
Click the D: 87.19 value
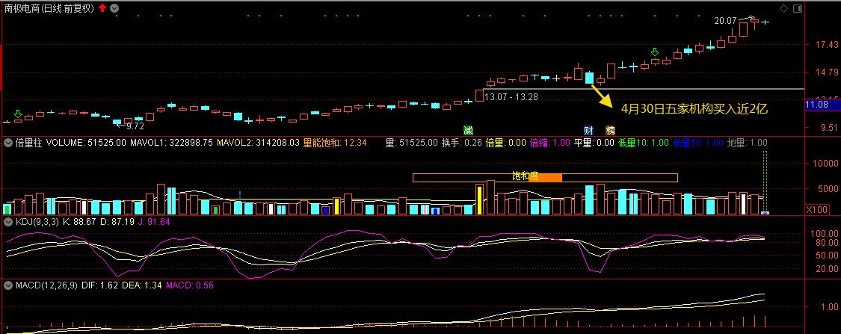tap(117, 221)
